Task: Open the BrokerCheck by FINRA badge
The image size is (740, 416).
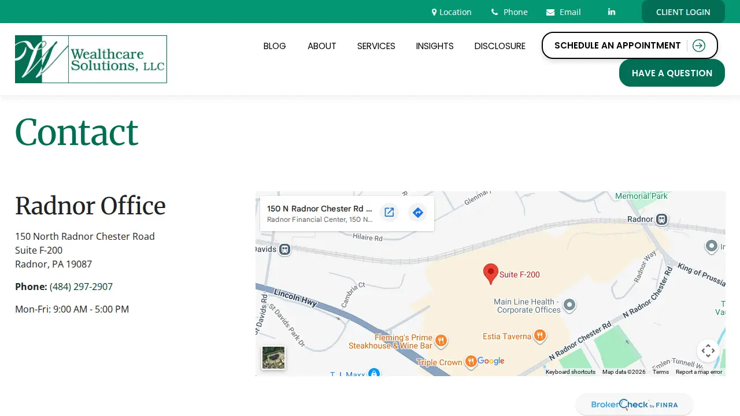Action: 634,404
